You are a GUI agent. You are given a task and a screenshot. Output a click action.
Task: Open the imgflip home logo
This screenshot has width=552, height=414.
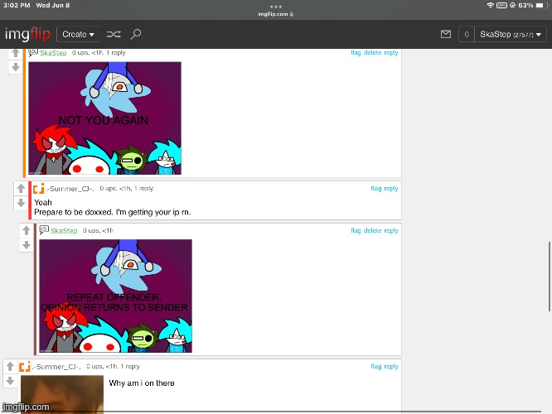click(x=27, y=34)
